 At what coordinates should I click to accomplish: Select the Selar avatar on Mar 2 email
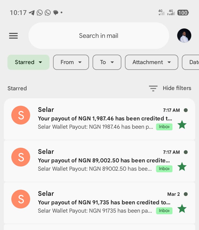21,199
